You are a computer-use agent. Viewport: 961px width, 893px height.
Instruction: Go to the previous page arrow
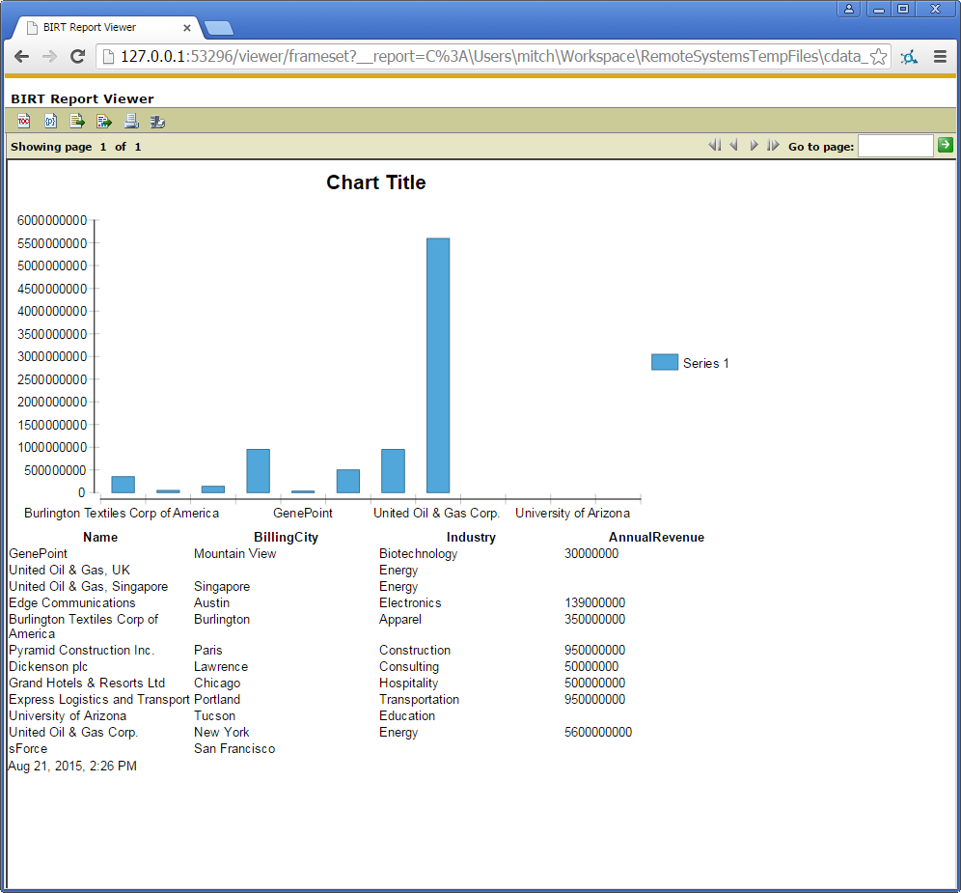click(733, 146)
